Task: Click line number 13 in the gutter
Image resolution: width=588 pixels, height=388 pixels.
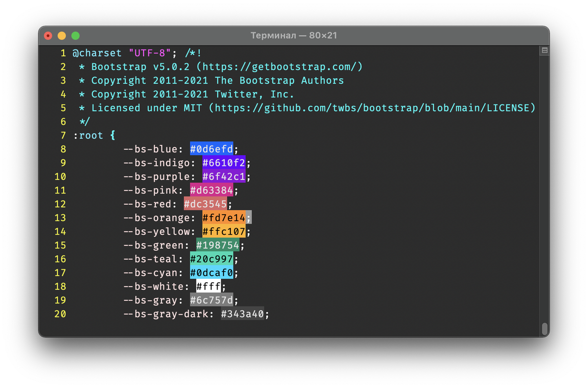Action: (x=60, y=218)
